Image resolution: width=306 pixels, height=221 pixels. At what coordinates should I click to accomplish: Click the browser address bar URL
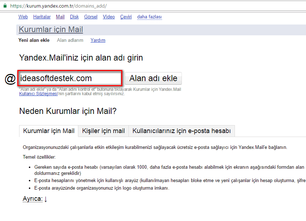pyautogui.click(x=58, y=6)
